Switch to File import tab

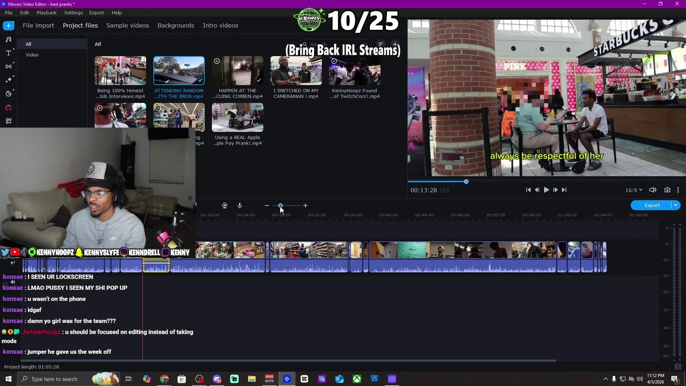(38, 25)
